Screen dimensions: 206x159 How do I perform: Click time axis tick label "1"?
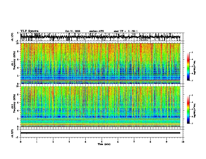coord(37,142)
